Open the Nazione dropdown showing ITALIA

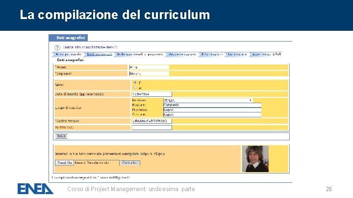(x=208, y=100)
